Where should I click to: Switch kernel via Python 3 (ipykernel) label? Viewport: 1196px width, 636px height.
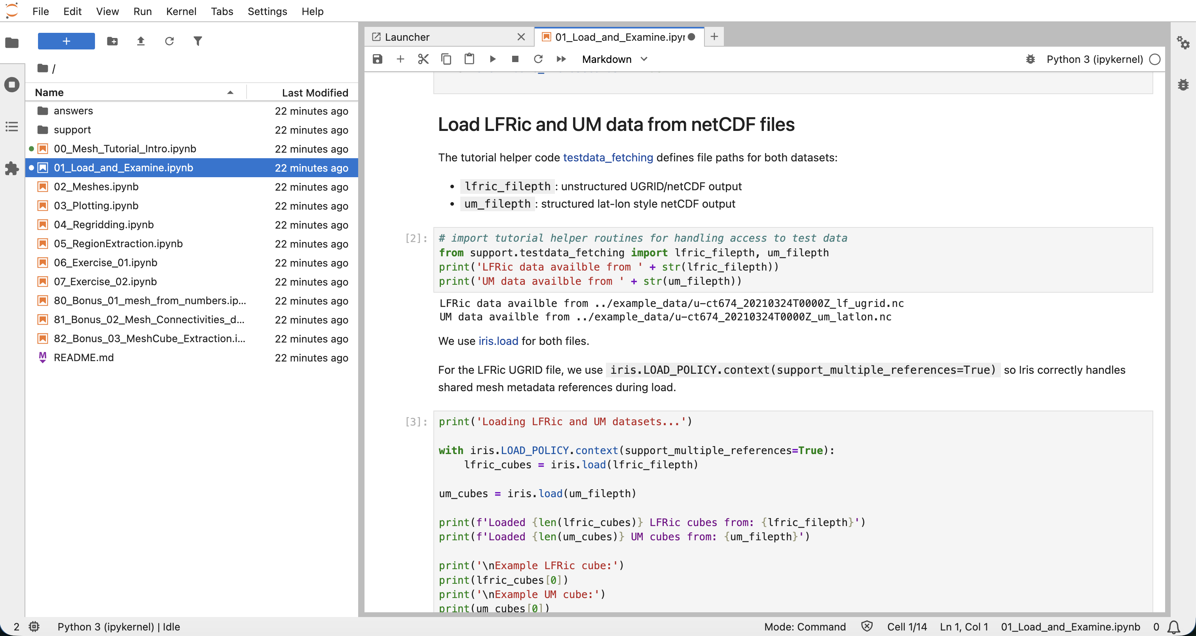1095,59
